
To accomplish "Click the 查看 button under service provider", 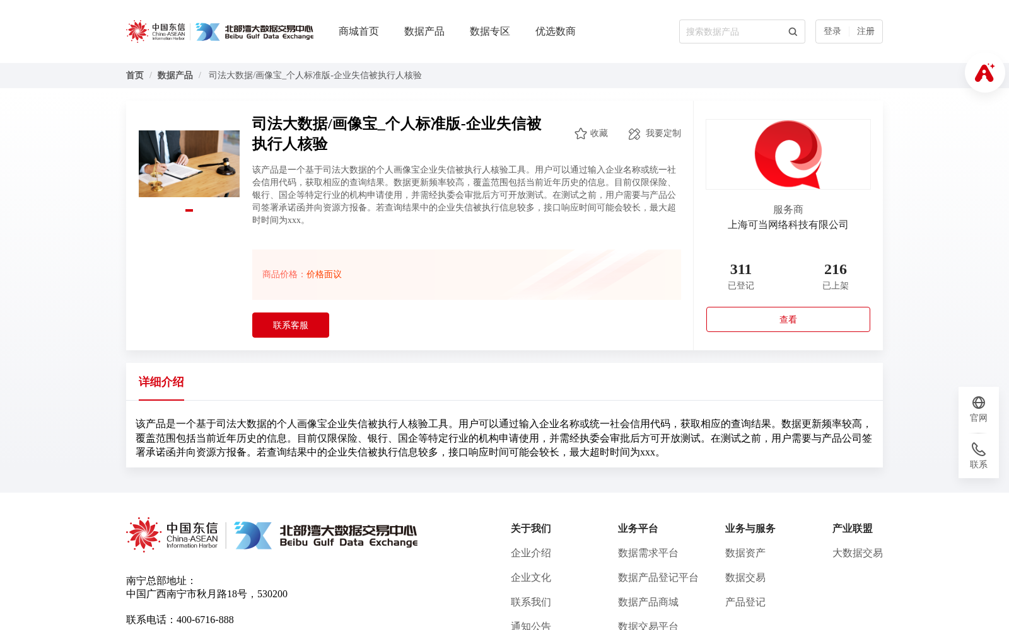I will 788,319.
